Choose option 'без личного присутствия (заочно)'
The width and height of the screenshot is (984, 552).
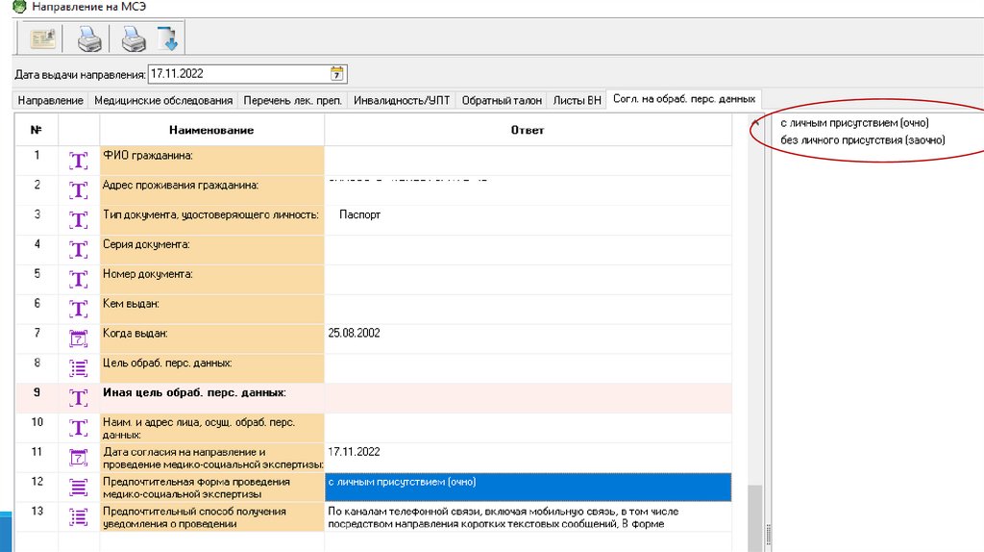(862, 140)
